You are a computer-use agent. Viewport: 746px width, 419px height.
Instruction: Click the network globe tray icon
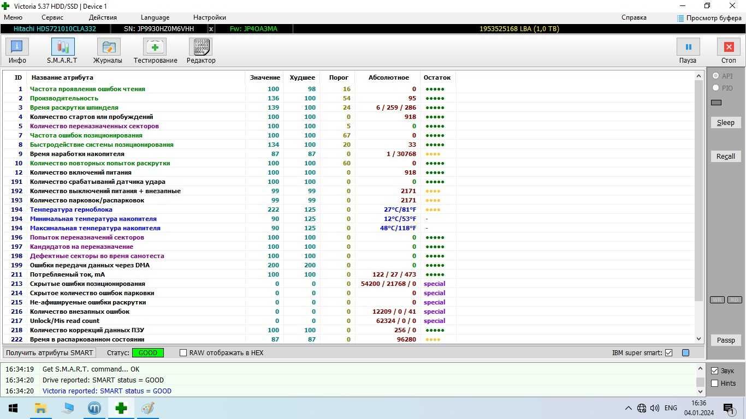click(x=642, y=408)
